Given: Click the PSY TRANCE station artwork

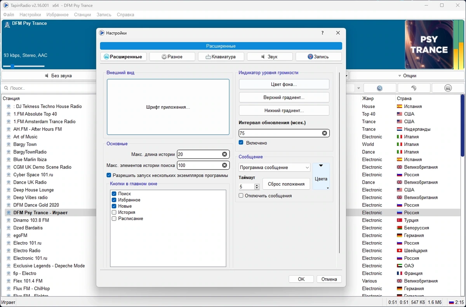Looking at the screenshot, I should (429, 45).
